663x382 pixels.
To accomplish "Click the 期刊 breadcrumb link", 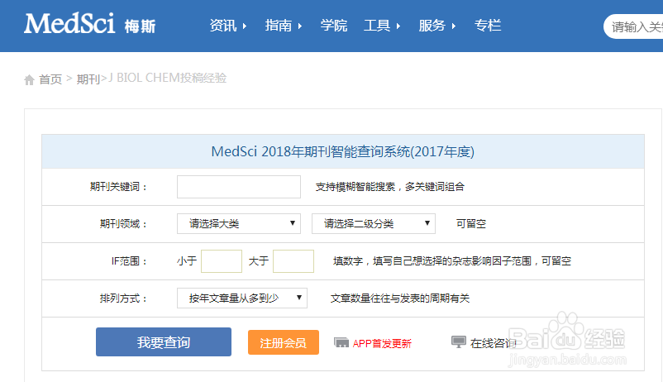I will coord(88,79).
